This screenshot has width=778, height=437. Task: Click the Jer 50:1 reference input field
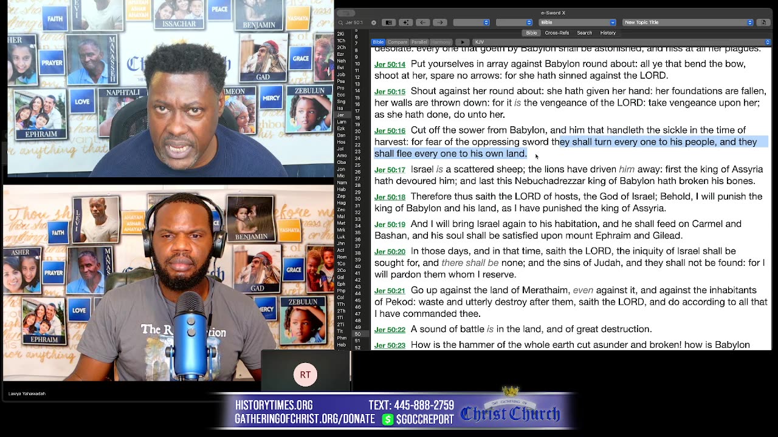tap(357, 22)
